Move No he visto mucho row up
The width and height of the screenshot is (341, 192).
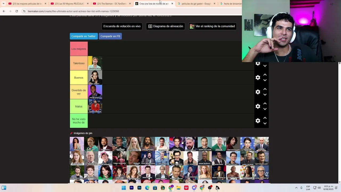pyautogui.click(x=265, y=118)
